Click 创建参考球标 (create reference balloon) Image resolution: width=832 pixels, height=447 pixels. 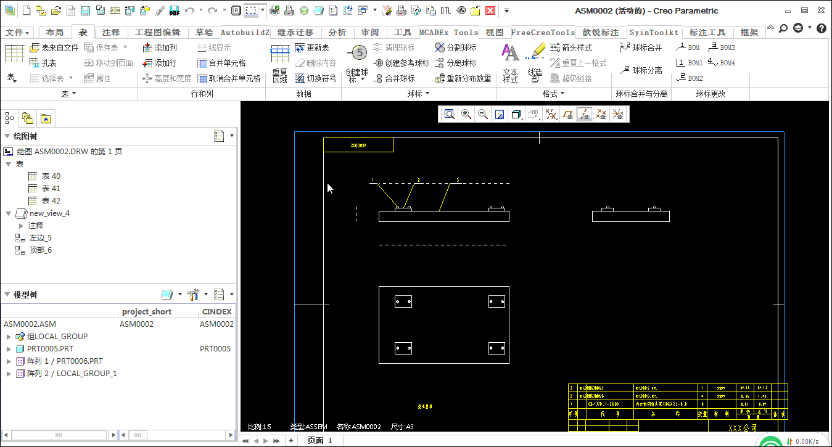click(x=402, y=63)
